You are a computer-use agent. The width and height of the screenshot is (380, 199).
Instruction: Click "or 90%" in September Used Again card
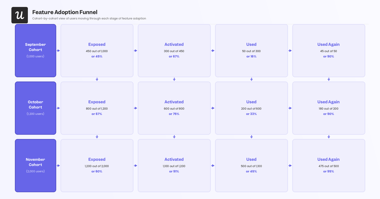tap(329, 57)
